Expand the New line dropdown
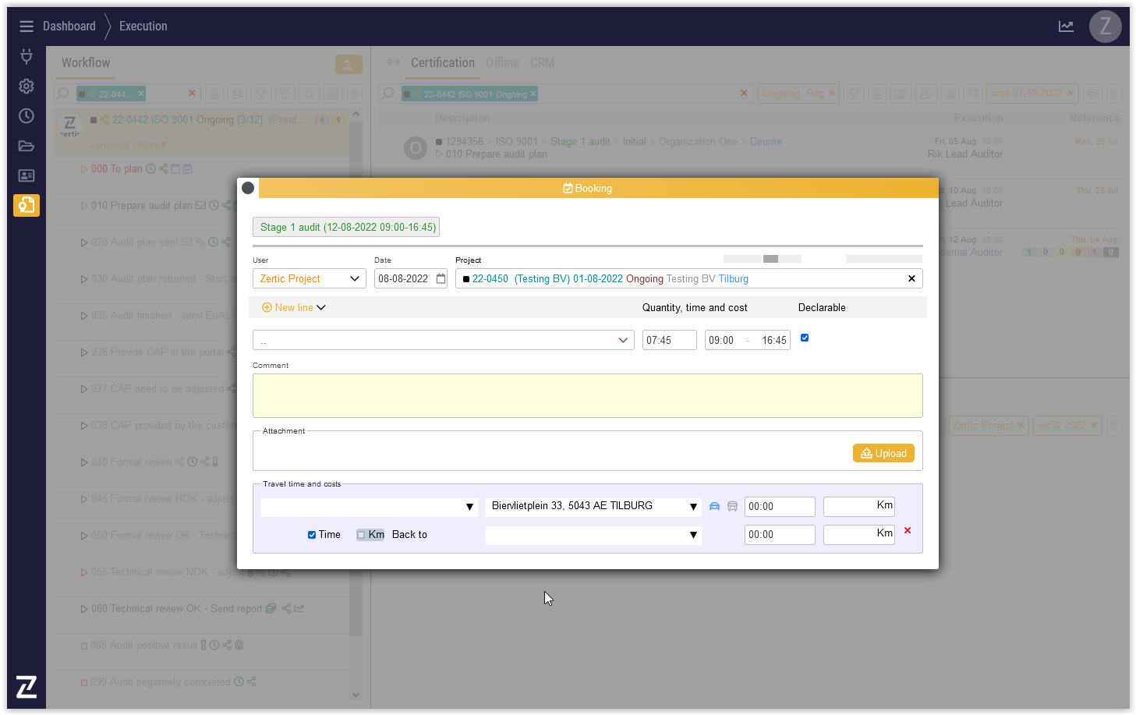This screenshot has height=715, width=1136. click(x=294, y=307)
